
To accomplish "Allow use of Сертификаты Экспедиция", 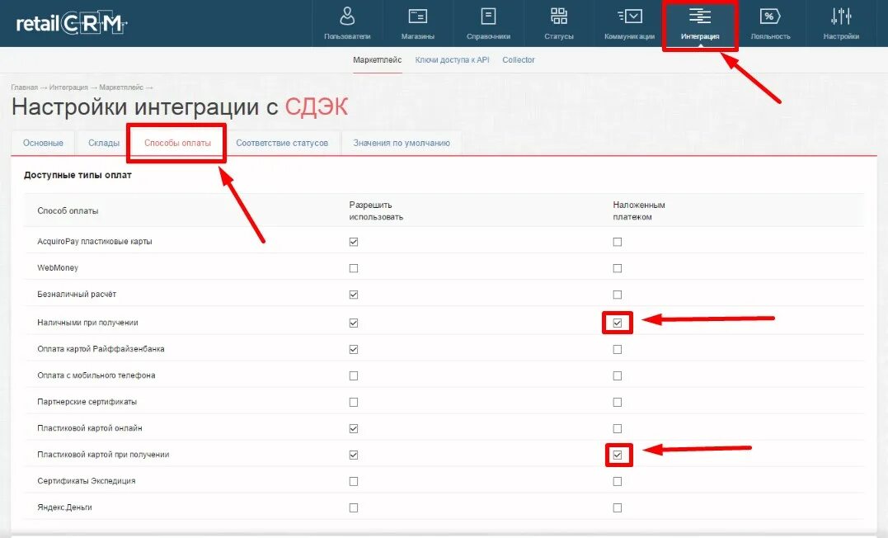I will pyautogui.click(x=354, y=481).
